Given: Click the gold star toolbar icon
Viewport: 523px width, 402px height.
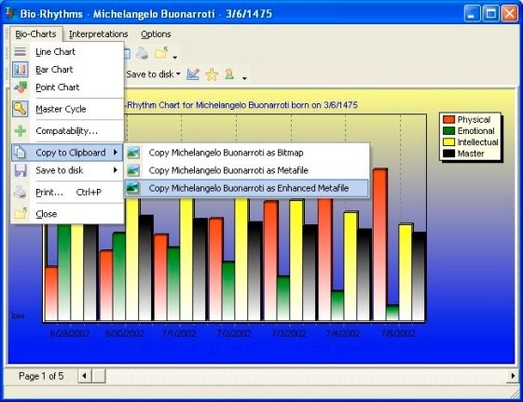Looking at the screenshot, I should [212, 74].
